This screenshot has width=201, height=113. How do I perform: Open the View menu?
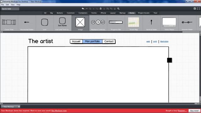pyautogui.click(x=13, y=5)
